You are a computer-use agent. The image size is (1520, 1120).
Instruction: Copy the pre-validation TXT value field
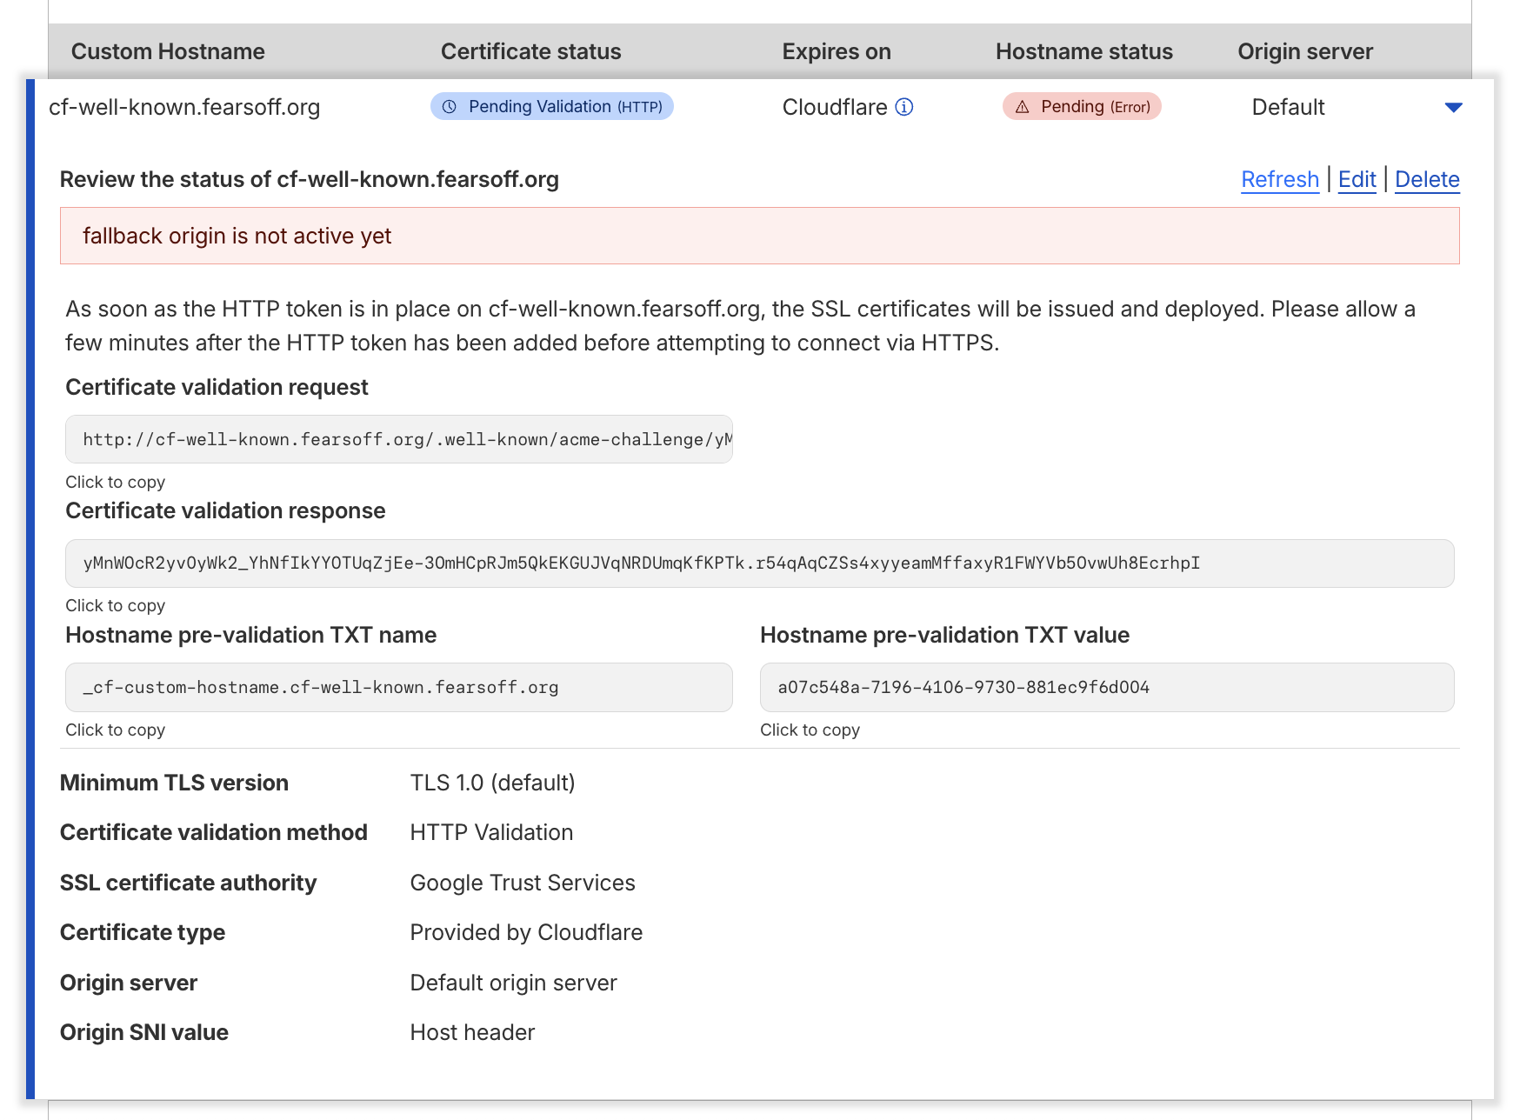[1106, 688]
